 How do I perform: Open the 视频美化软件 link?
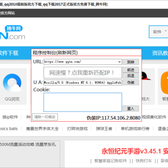click(154, 117)
